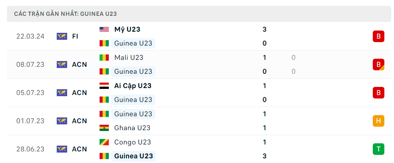The height and width of the screenshot is (163, 394).
Task: Click the Congo flag icon
Action: click(x=104, y=142)
